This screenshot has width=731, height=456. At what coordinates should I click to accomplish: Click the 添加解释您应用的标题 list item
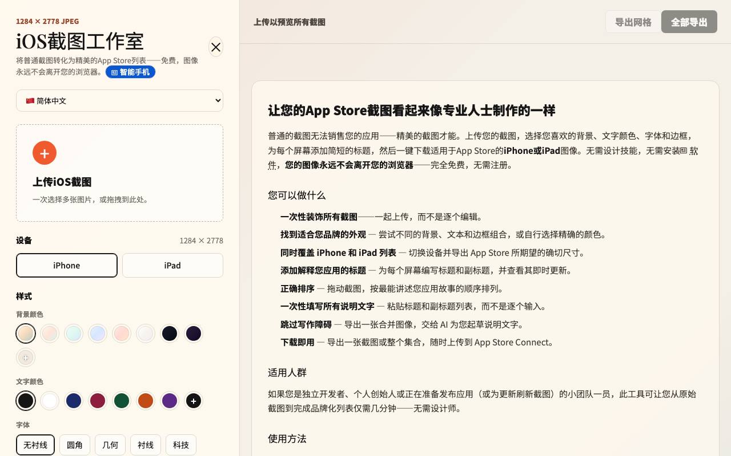[x=427, y=270]
